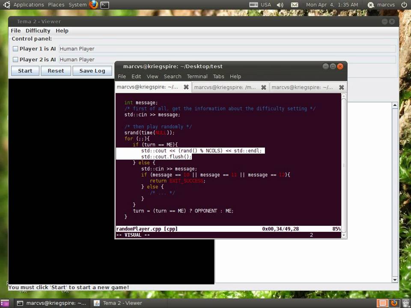Click the Reset button in Viewer

pos(56,71)
